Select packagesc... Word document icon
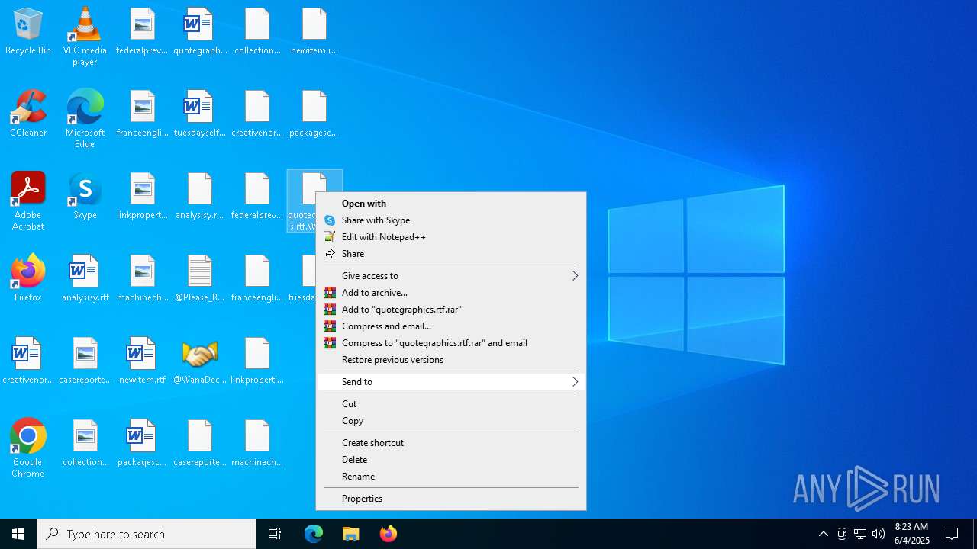This screenshot has width=977, height=549. 143,443
